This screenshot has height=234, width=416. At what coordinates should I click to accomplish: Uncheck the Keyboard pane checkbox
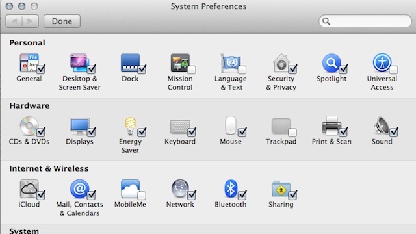(192, 133)
